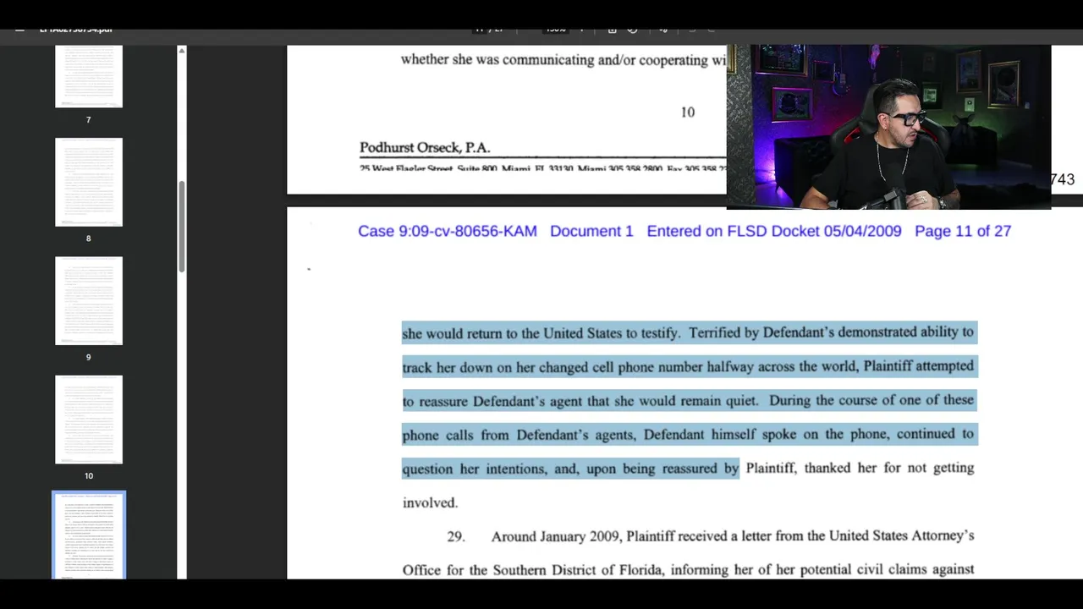Click the sidebar scroll-up arrow
The height and width of the screenshot is (609, 1083).
(x=181, y=52)
